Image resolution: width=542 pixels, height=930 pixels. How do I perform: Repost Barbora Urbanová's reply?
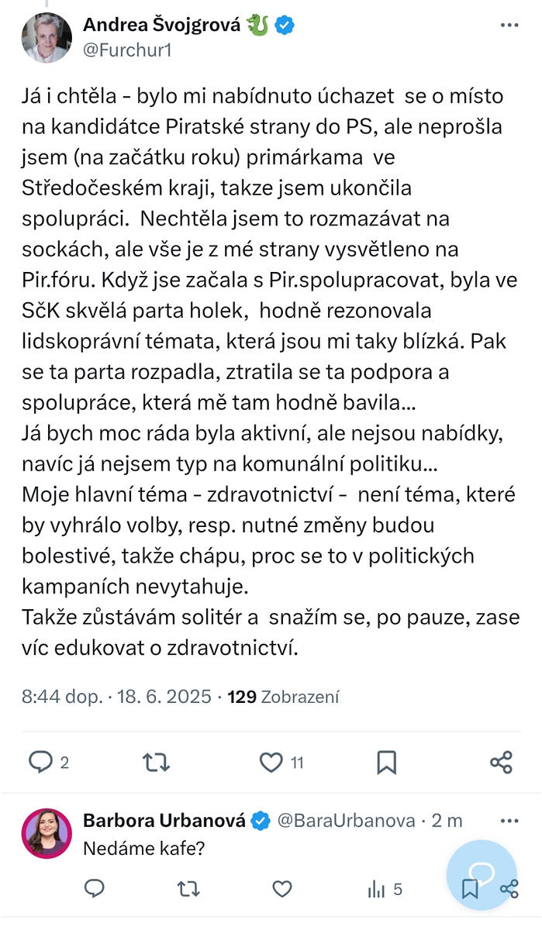pyautogui.click(x=188, y=888)
